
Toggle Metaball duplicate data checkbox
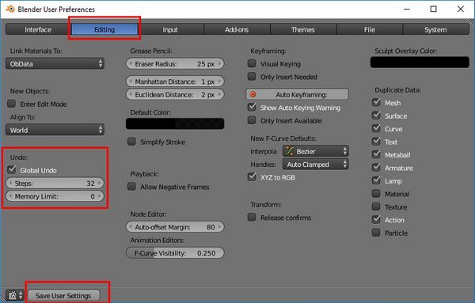pyautogui.click(x=376, y=155)
